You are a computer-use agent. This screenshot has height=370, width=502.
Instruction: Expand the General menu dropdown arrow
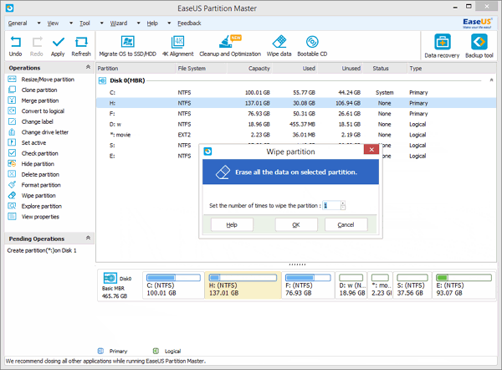click(38, 23)
